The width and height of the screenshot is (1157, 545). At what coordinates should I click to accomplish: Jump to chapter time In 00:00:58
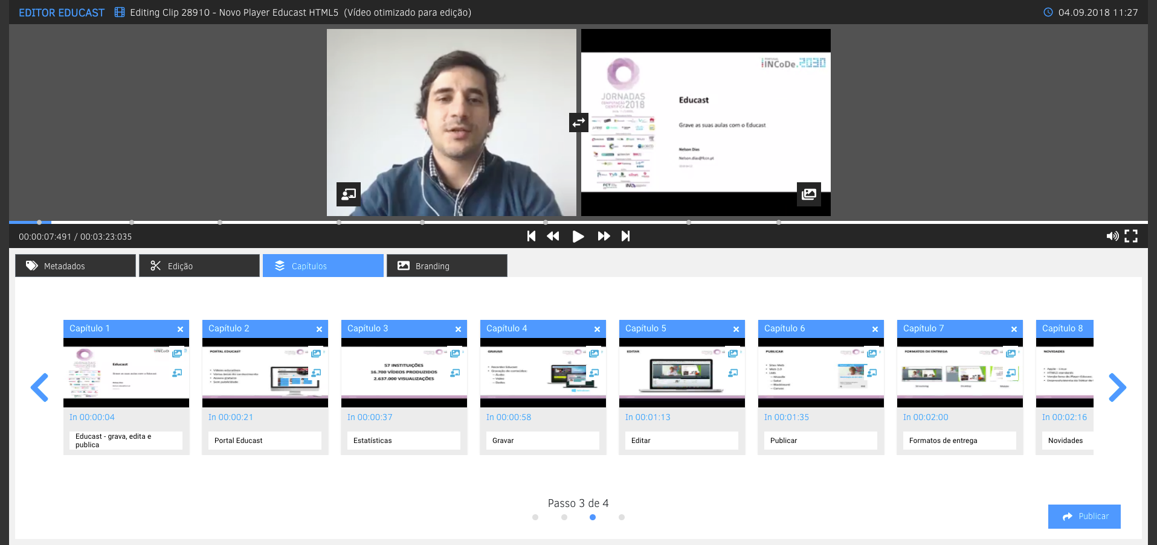click(509, 417)
